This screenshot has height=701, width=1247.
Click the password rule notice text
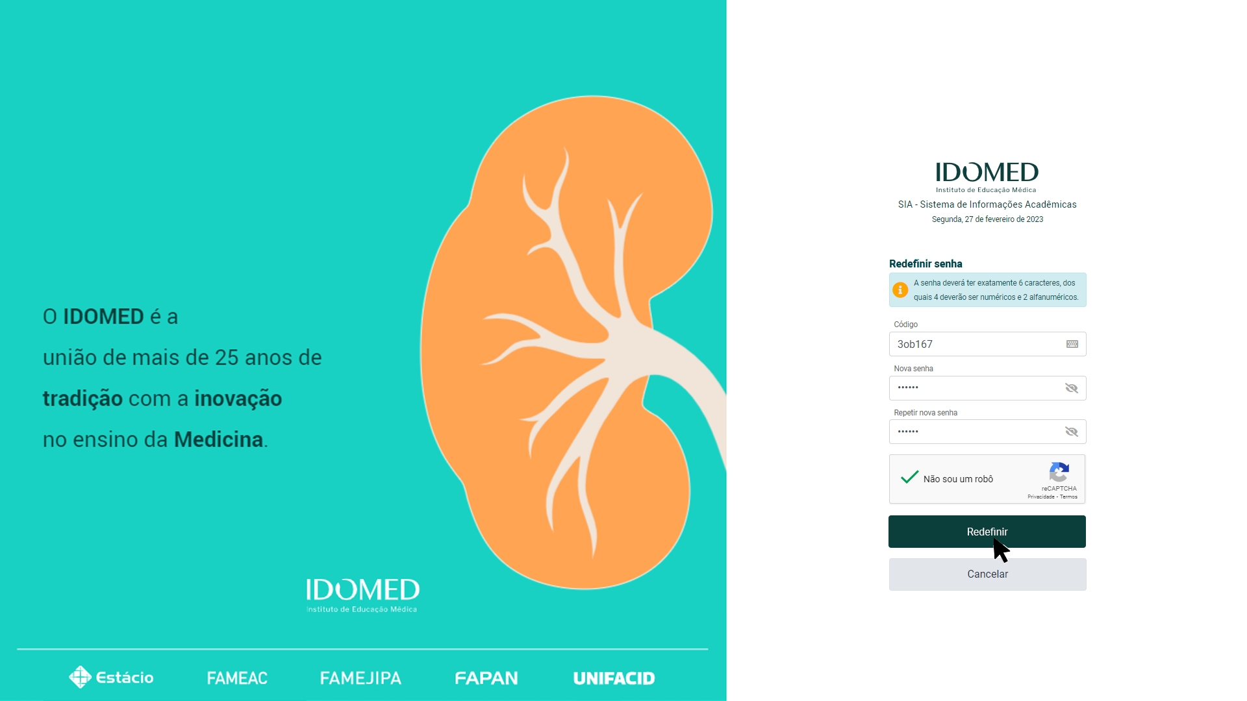pyautogui.click(x=996, y=290)
